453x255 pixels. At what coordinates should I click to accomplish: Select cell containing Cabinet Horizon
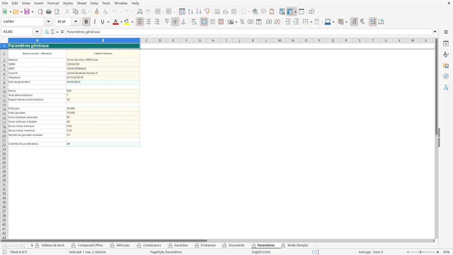pos(103,54)
